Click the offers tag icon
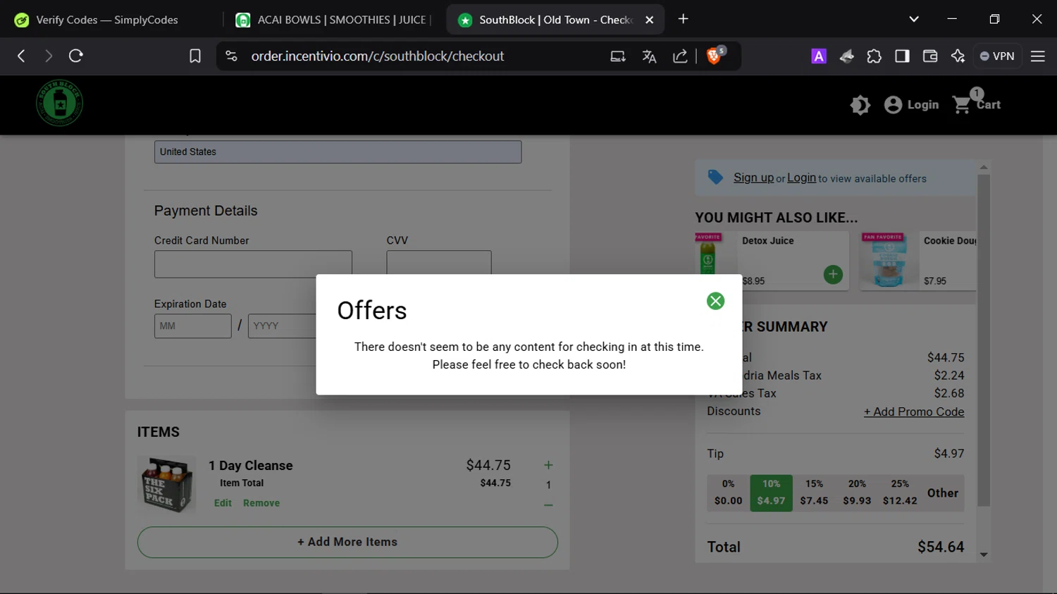This screenshot has width=1057, height=594. click(715, 178)
